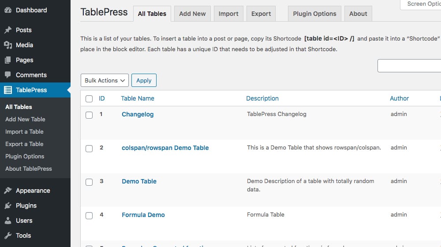Screen dimensions: 441x247
Task: Check the Changelog table checkbox
Action: pyautogui.click(x=89, y=115)
